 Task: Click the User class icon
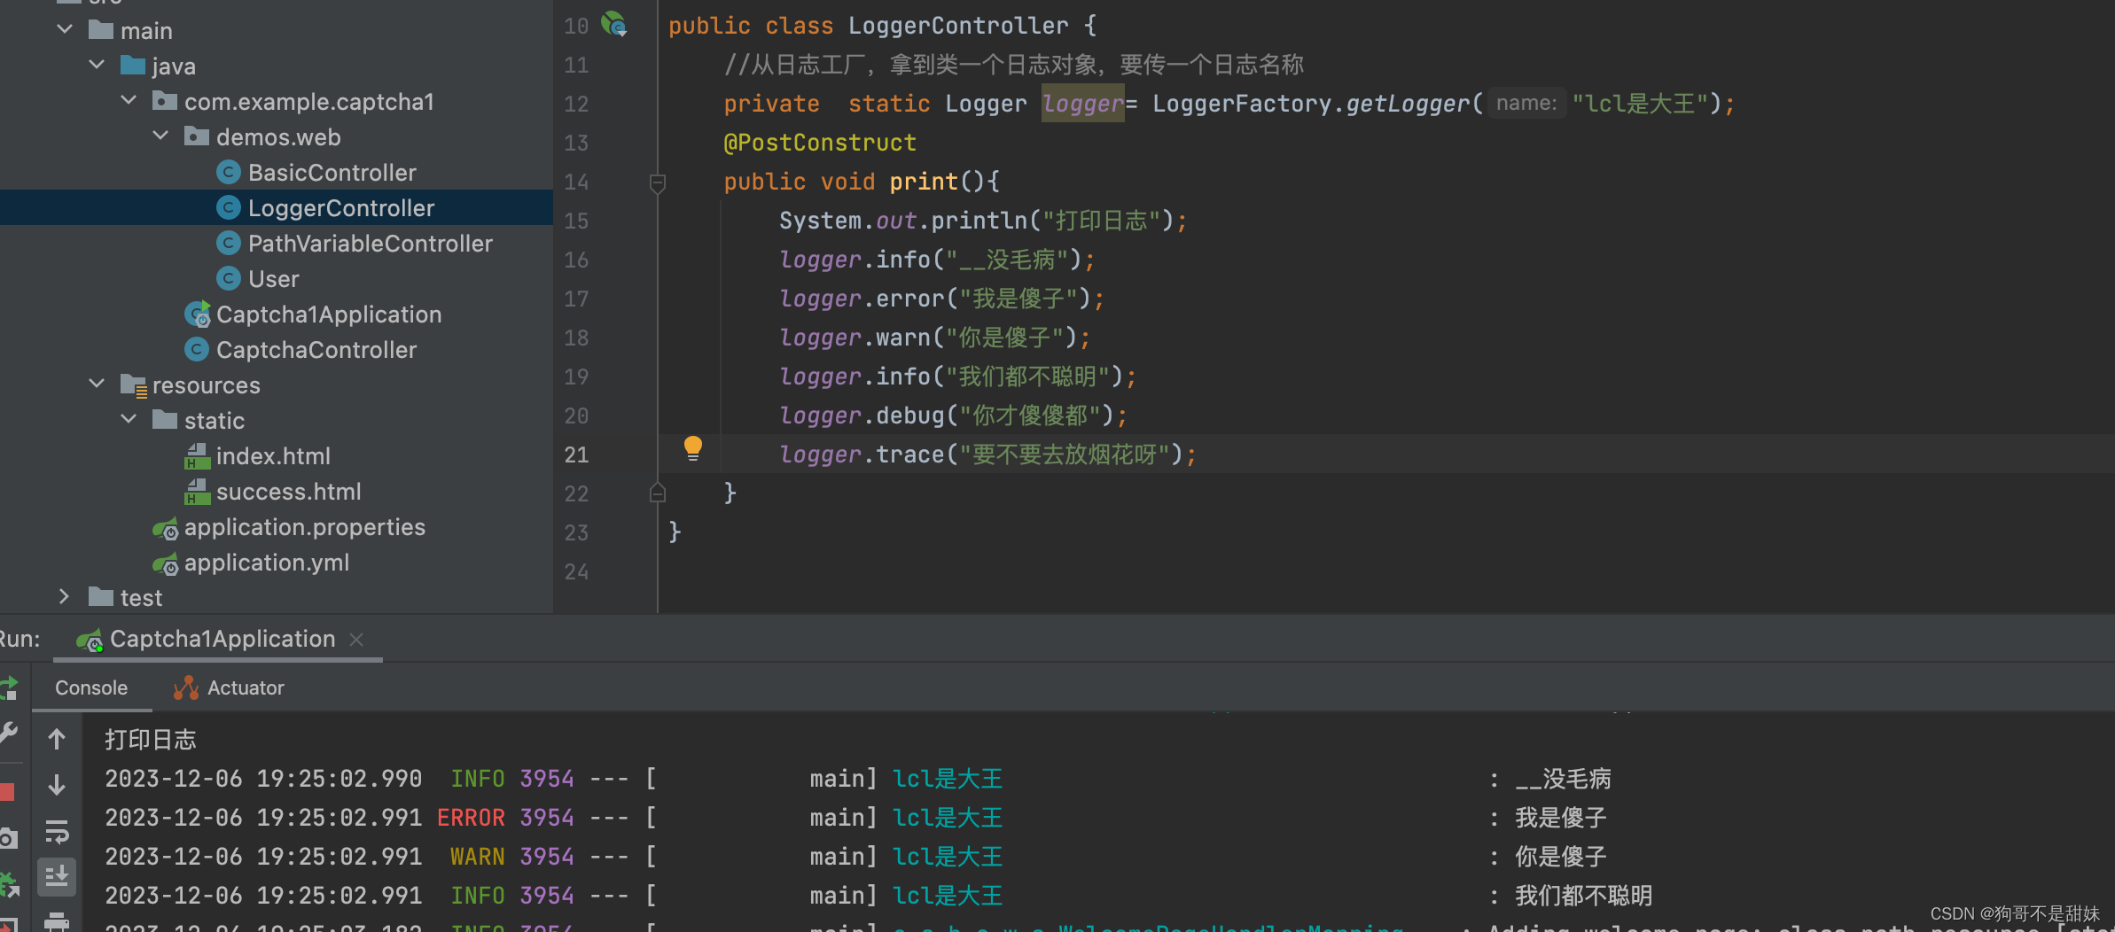coord(229,278)
